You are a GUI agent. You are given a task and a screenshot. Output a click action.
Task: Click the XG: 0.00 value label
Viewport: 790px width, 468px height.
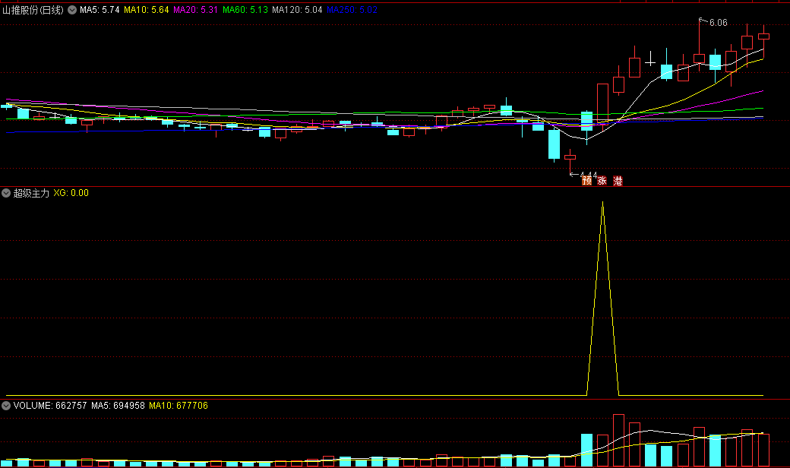pos(71,193)
